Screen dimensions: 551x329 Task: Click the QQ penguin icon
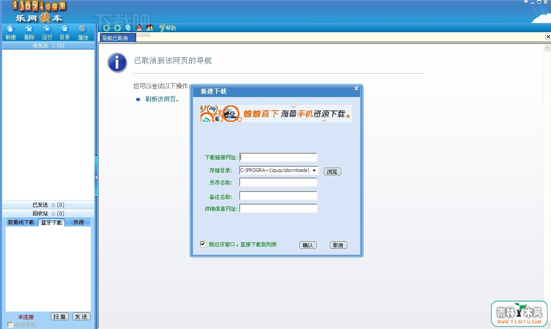click(139, 28)
